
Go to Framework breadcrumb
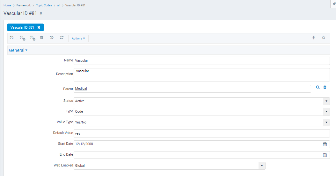pos(24,5)
